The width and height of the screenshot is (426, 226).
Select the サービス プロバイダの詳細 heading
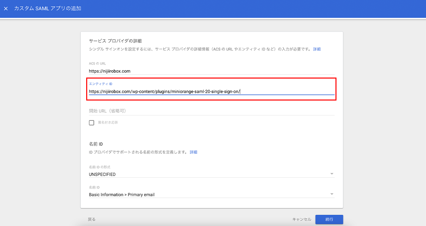pos(115,41)
